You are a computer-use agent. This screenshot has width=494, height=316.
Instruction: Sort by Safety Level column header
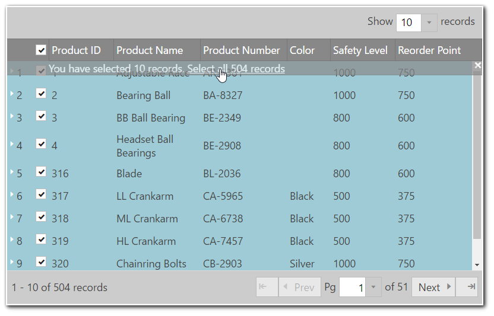tap(360, 50)
